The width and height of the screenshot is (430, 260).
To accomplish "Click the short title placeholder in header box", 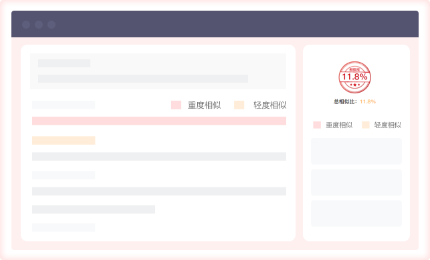I will (64, 63).
